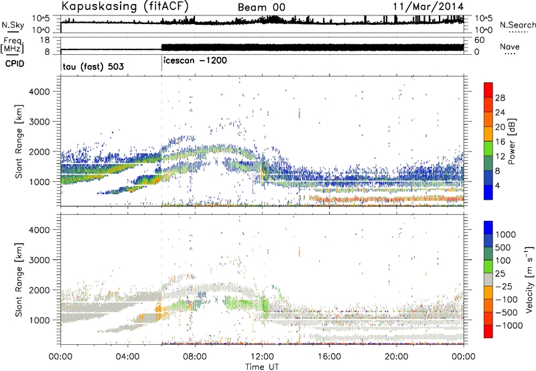Image resolution: width=536 pixels, height=371 pixels.
Task: Click the date '11/Mar/2014'
Action: 428,7
